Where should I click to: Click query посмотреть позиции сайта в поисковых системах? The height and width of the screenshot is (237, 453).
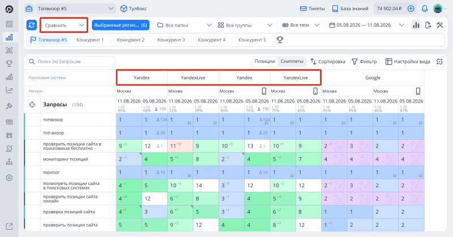coord(71,186)
